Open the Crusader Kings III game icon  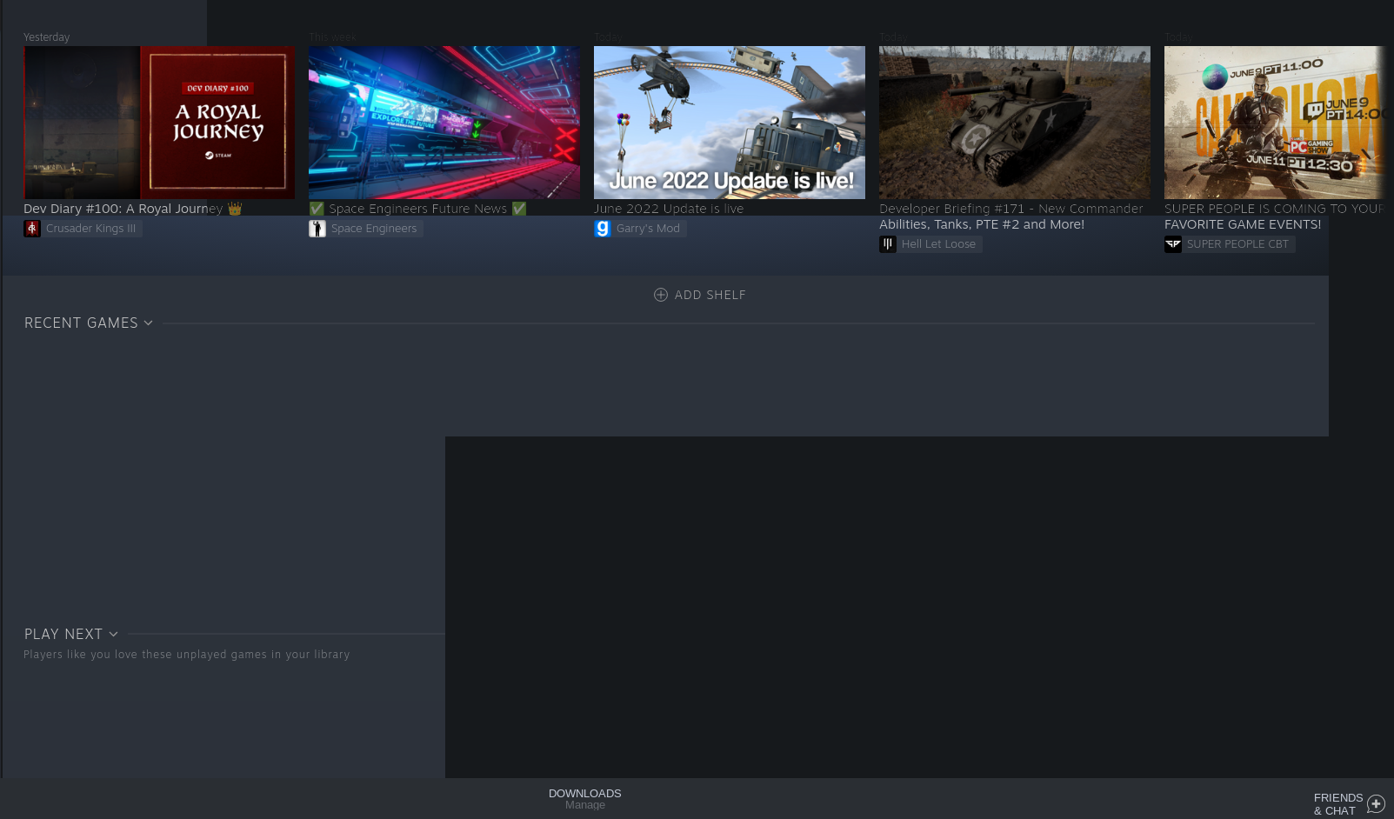coord(32,229)
